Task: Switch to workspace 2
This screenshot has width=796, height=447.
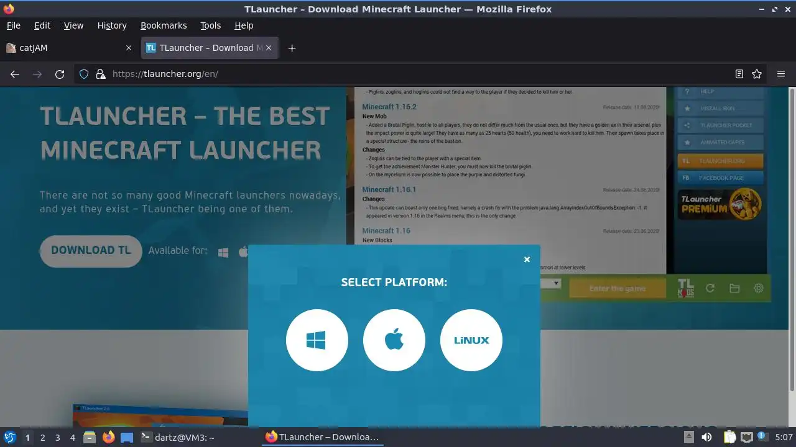Action: (42, 438)
